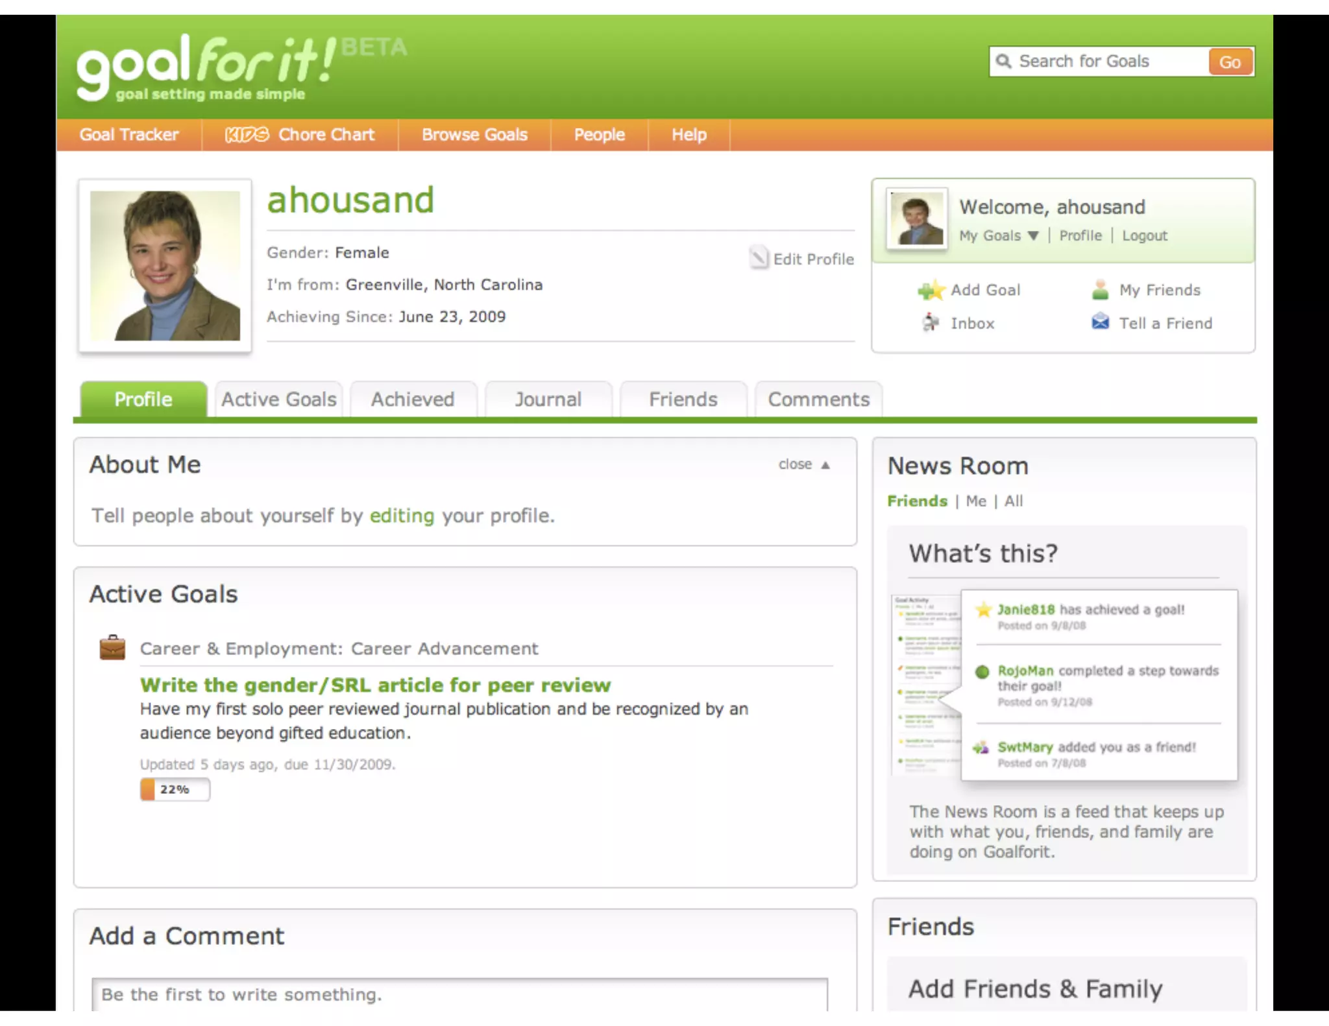Click the My Friends person icon
The image size is (1329, 1026).
point(1100,290)
